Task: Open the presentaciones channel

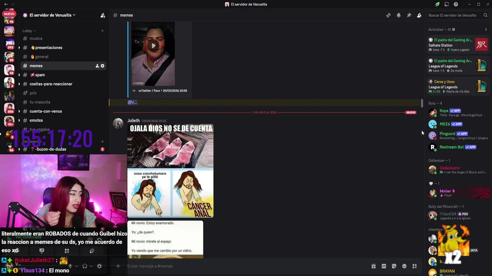Action: (x=63, y=48)
